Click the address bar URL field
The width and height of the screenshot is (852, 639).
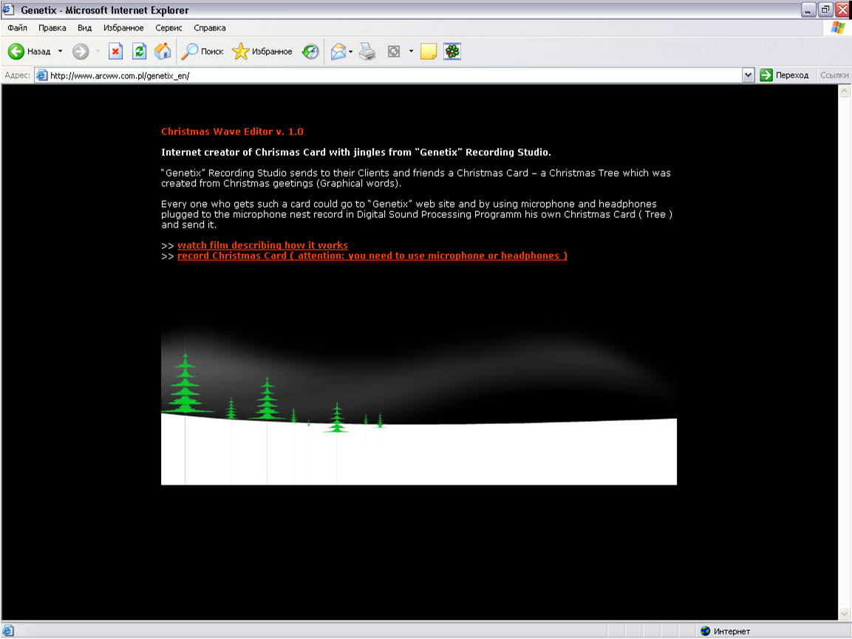coord(395,75)
